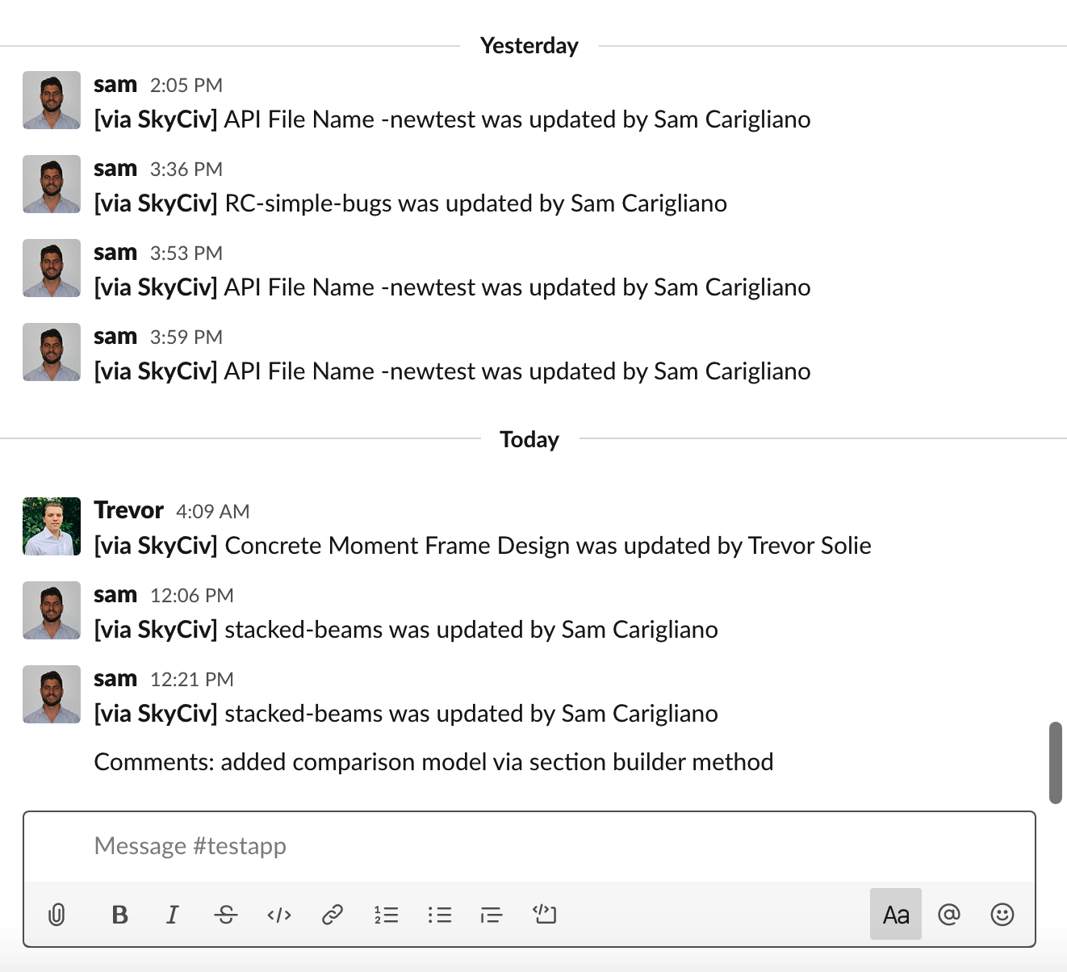Click the message list scrollbar thumb

coord(1055,763)
